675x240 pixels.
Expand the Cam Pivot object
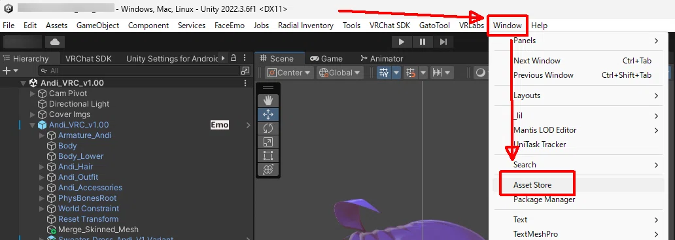[x=33, y=94]
